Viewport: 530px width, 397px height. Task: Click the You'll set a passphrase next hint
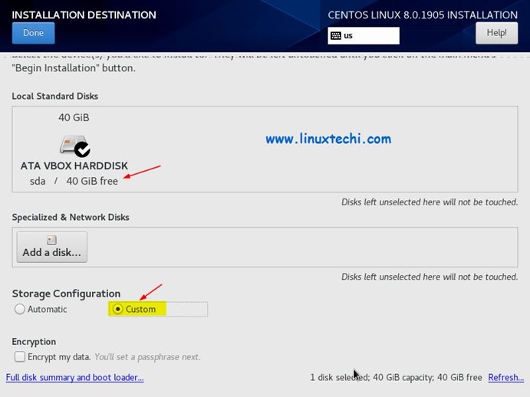point(147,357)
